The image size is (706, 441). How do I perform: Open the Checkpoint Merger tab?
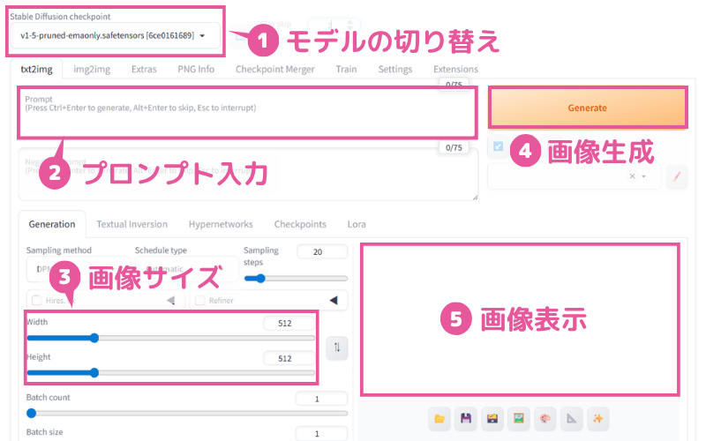[x=275, y=70]
